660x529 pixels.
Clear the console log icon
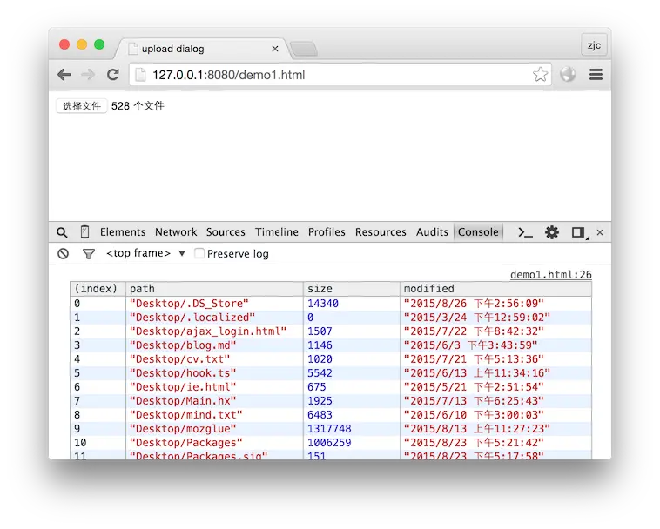click(64, 253)
